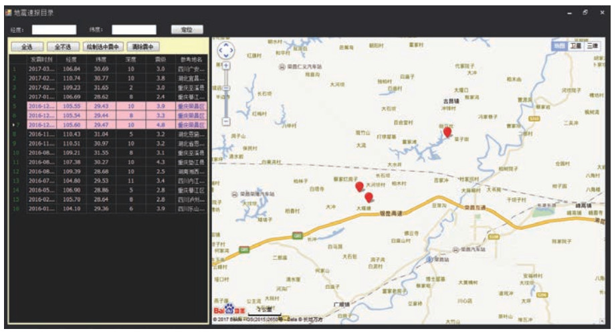Click the latitude cell 31.65
The image size is (616, 335).
(101, 88)
